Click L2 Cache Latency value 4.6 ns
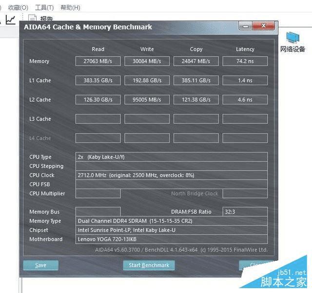312x293 pixels. pos(245,99)
